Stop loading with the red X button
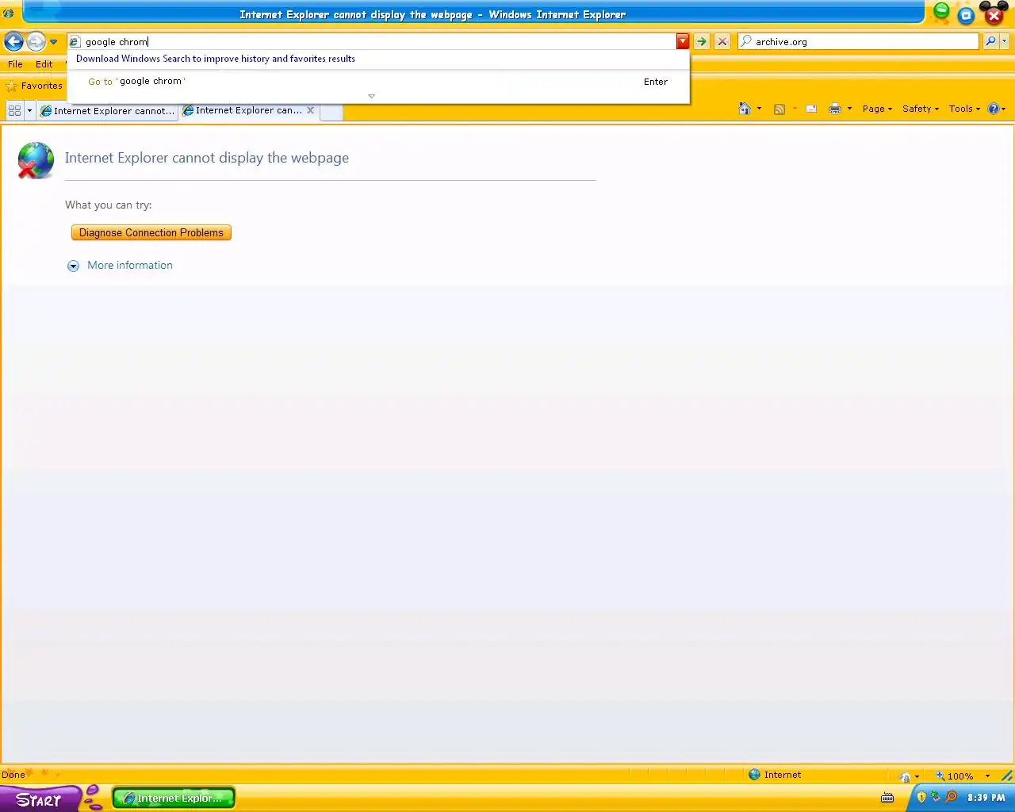The height and width of the screenshot is (812, 1015). (722, 42)
